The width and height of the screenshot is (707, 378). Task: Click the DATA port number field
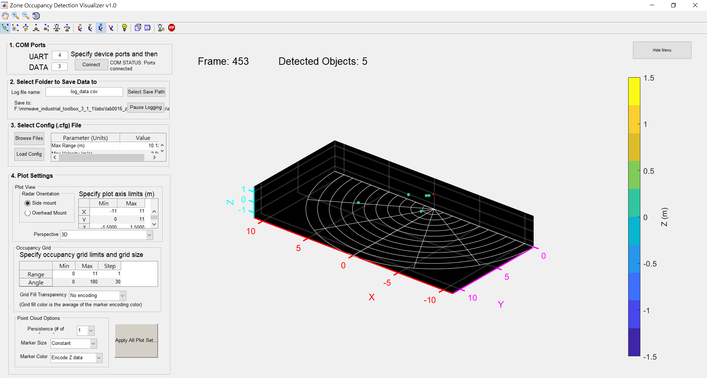(x=59, y=67)
